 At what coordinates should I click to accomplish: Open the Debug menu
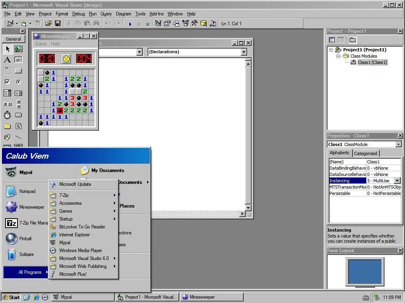(79, 14)
